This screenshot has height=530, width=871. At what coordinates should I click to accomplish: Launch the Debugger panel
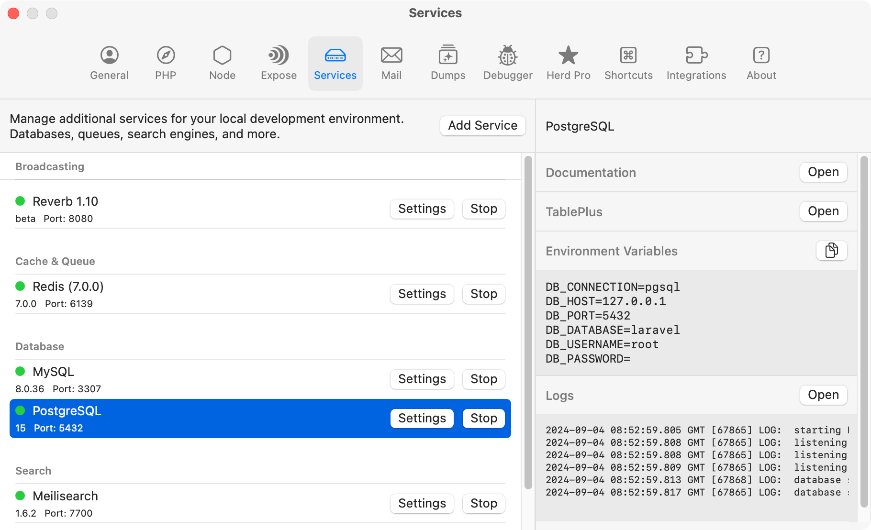pyautogui.click(x=507, y=63)
